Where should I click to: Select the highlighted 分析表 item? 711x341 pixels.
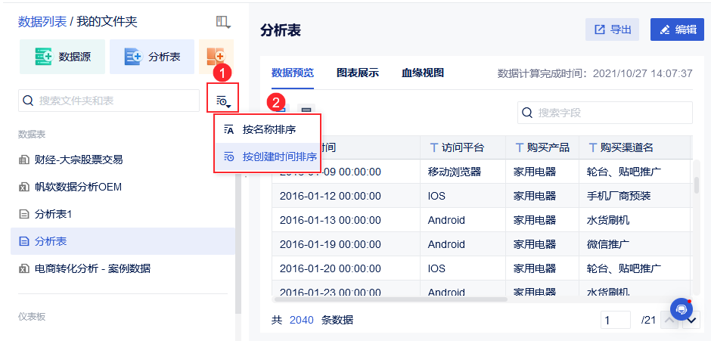pyautogui.click(x=123, y=241)
